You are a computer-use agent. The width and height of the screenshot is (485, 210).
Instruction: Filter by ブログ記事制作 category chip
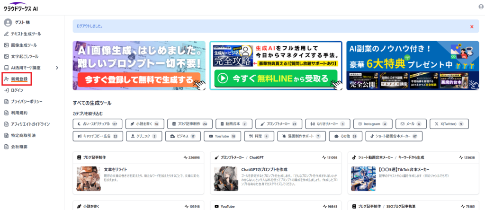[189, 124]
